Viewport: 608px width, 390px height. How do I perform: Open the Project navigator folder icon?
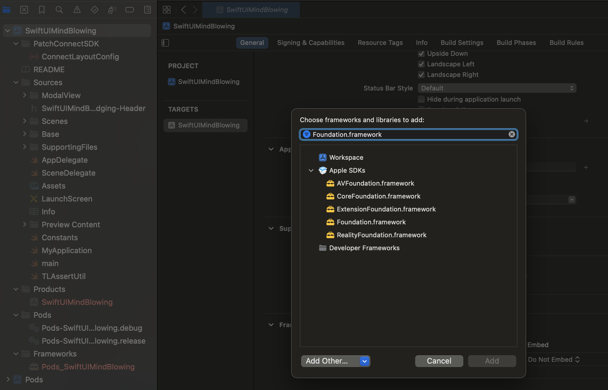(6, 10)
